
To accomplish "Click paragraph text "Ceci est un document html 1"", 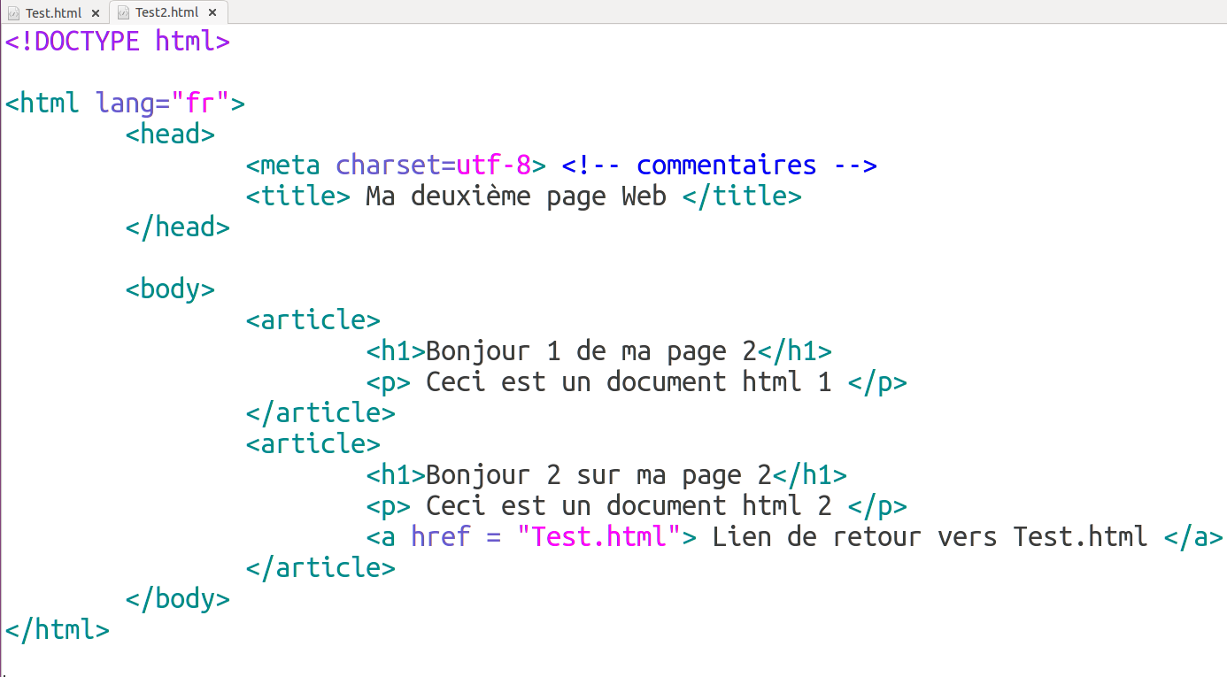I will click(629, 382).
